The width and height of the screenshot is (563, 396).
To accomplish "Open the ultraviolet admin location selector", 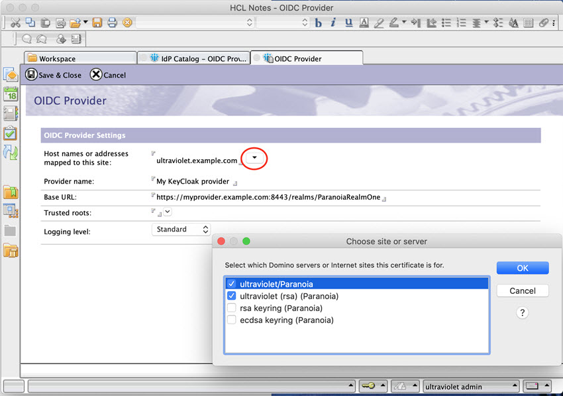I will click(x=472, y=386).
